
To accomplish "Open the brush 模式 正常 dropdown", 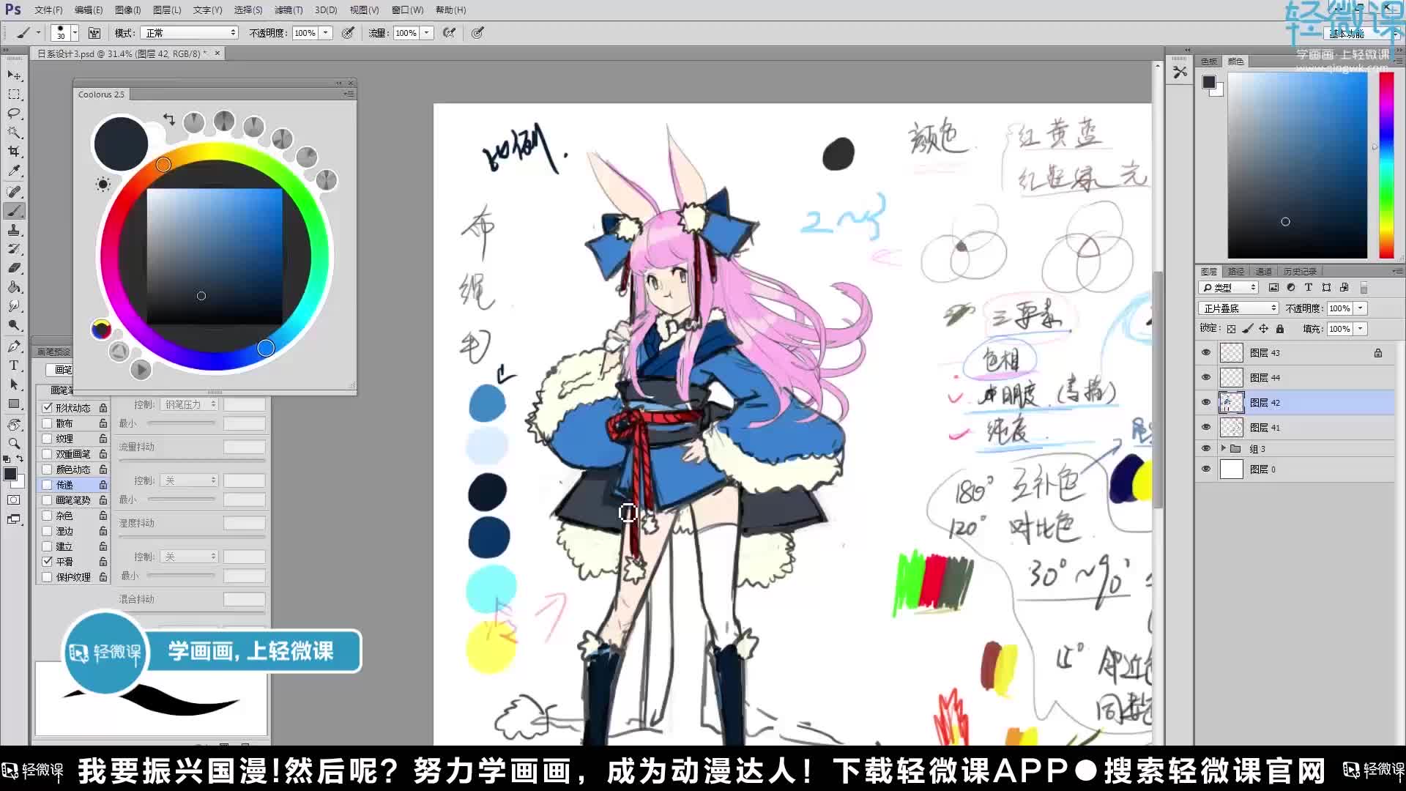I will [x=190, y=33].
